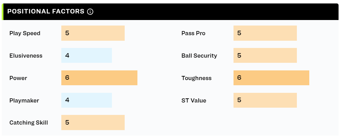Screen dimensions: 342x137
Task: Click the ST Value rating bar
Action: coord(265,100)
